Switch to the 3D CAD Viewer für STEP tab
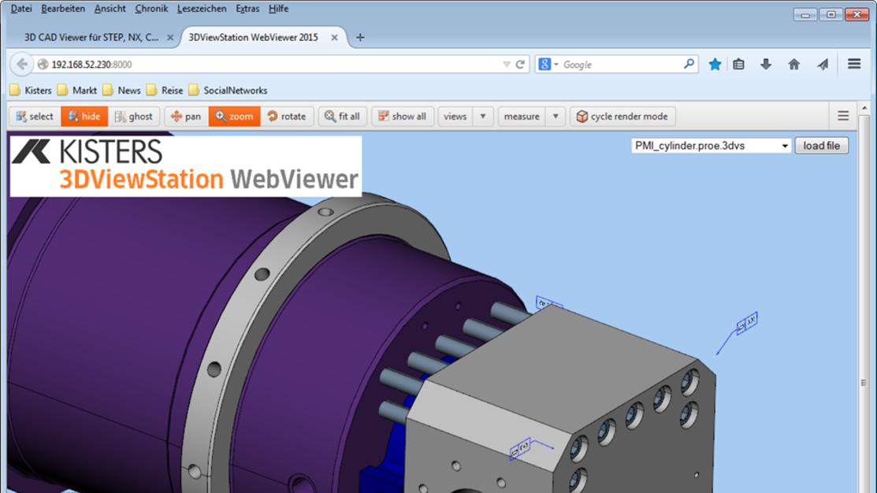 click(x=91, y=38)
